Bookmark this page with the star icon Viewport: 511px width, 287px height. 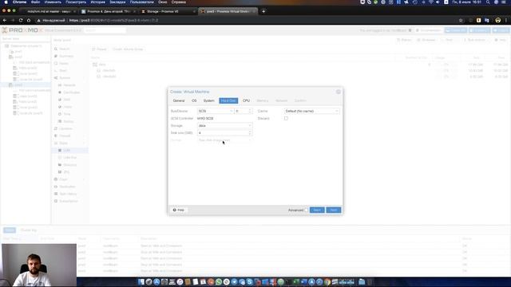click(x=461, y=20)
